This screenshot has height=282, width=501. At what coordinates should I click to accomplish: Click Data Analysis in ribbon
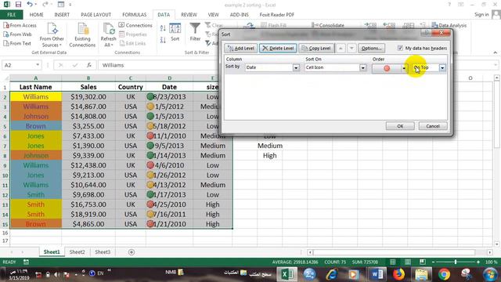pyautogui.click(x=449, y=25)
